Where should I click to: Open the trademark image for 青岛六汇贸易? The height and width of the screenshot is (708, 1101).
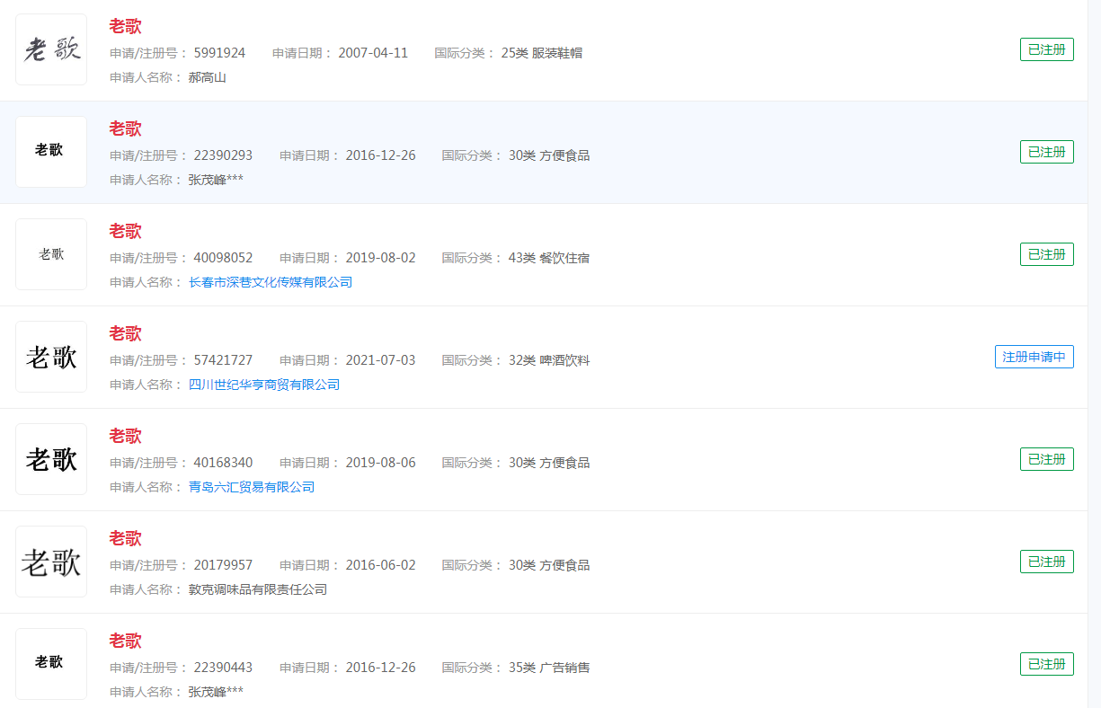[x=50, y=458]
